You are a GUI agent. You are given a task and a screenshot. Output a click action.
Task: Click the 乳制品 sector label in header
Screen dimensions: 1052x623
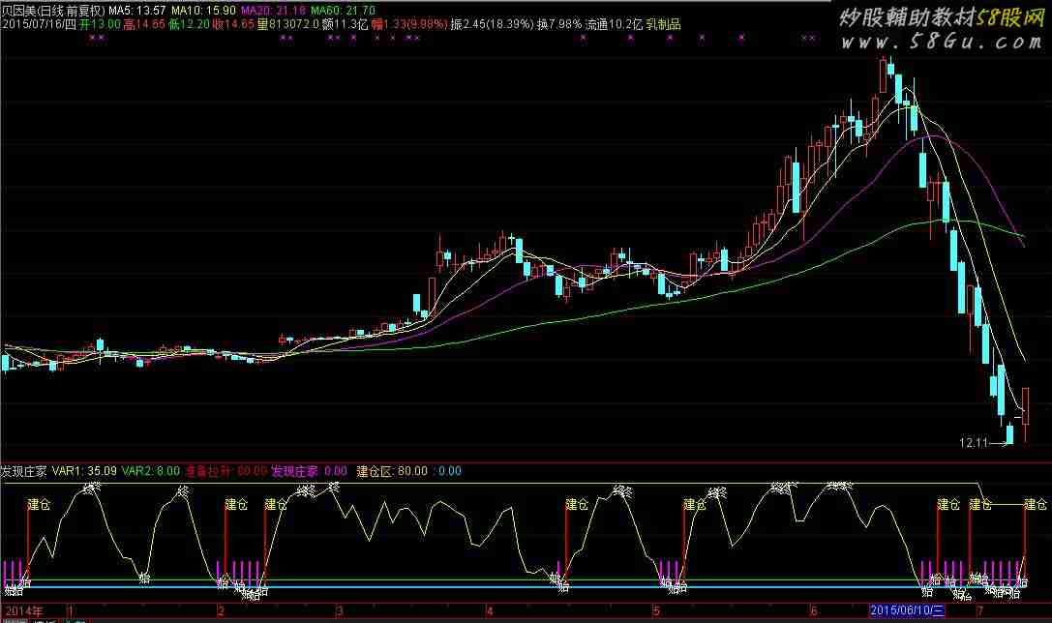point(664,25)
